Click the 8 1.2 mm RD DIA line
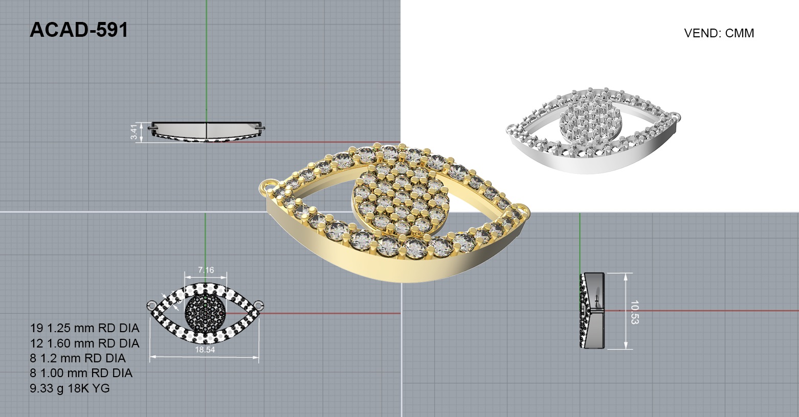This screenshot has width=799, height=417. (78, 358)
